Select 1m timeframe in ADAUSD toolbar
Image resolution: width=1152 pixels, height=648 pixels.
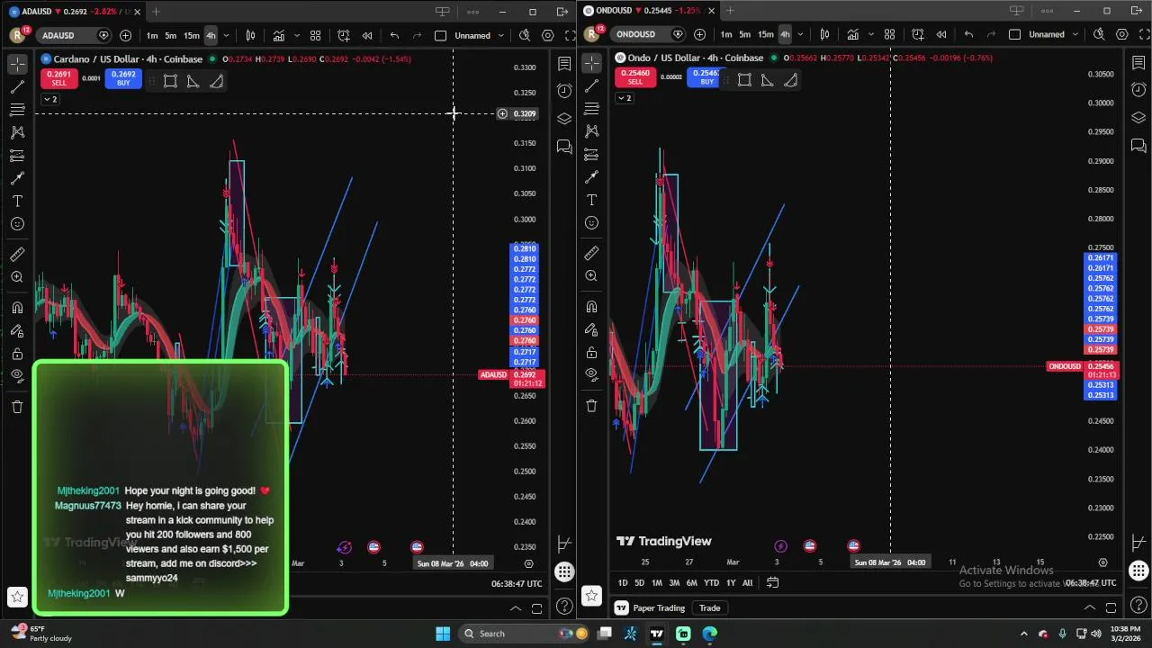[152, 35]
